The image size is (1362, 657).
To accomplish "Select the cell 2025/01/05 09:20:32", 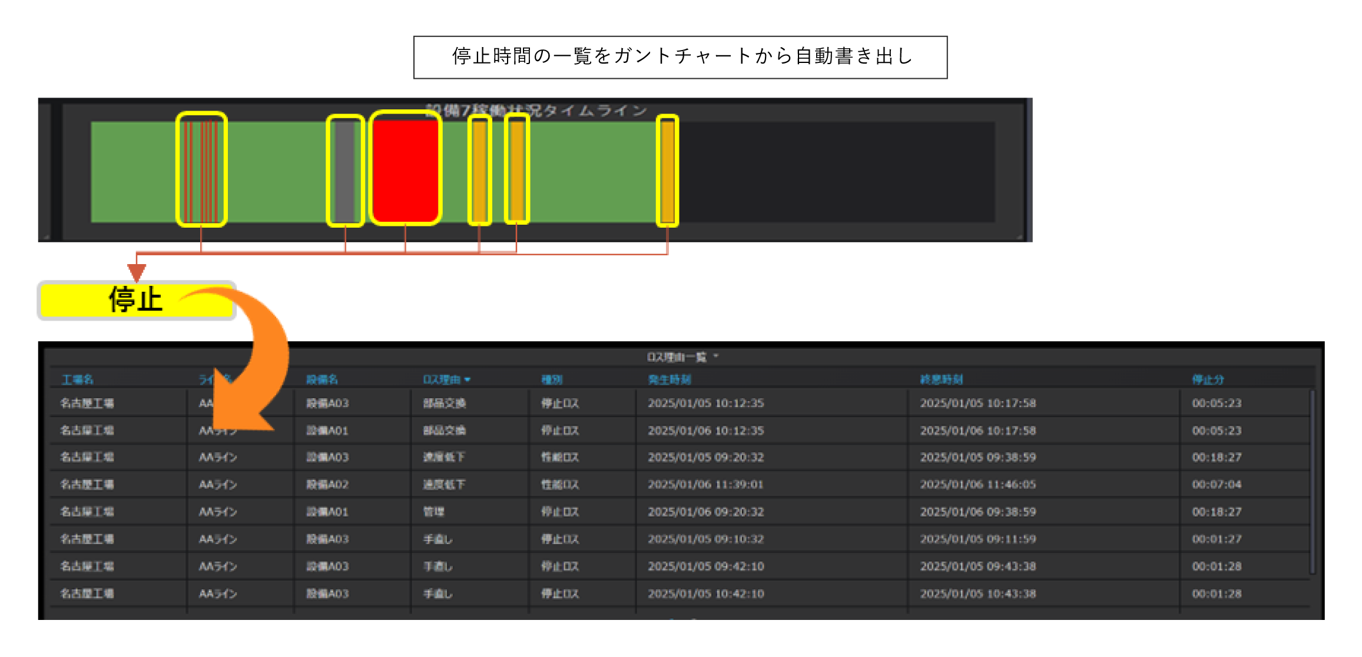I will point(705,457).
